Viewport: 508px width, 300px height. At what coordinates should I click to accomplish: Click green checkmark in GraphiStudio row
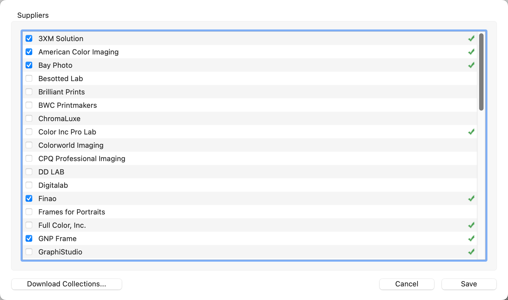tap(471, 252)
